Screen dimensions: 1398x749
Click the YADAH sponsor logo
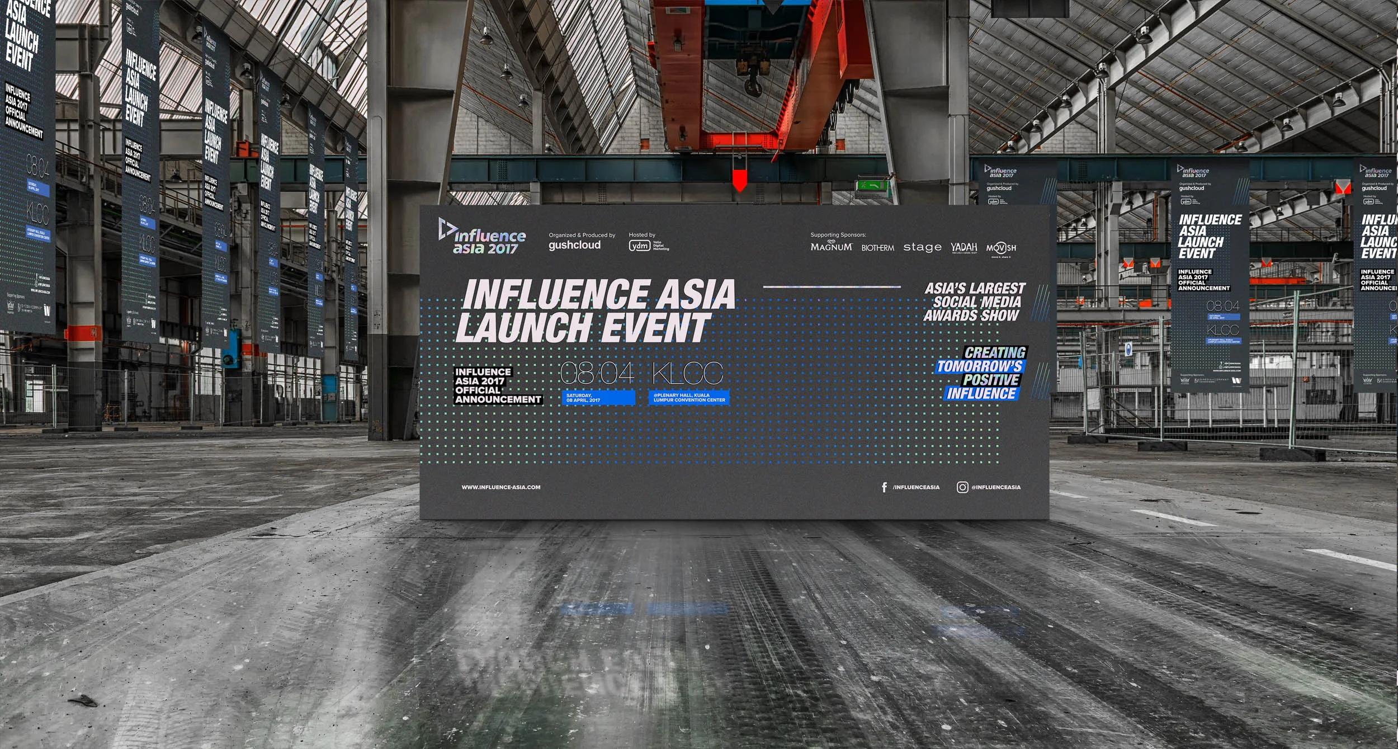tap(964, 247)
